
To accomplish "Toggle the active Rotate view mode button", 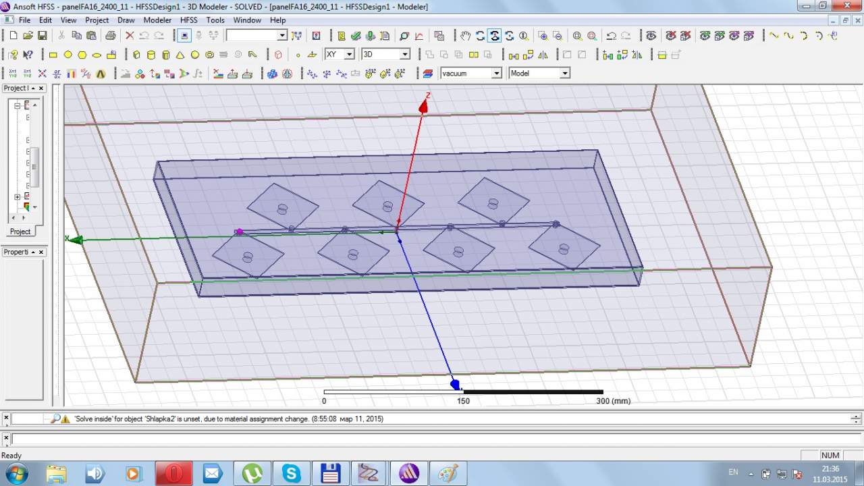I will (495, 36).
